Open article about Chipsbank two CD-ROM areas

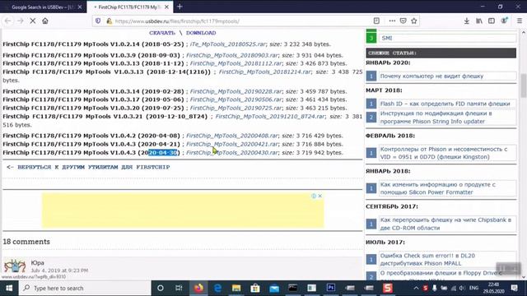coord(445,224)
